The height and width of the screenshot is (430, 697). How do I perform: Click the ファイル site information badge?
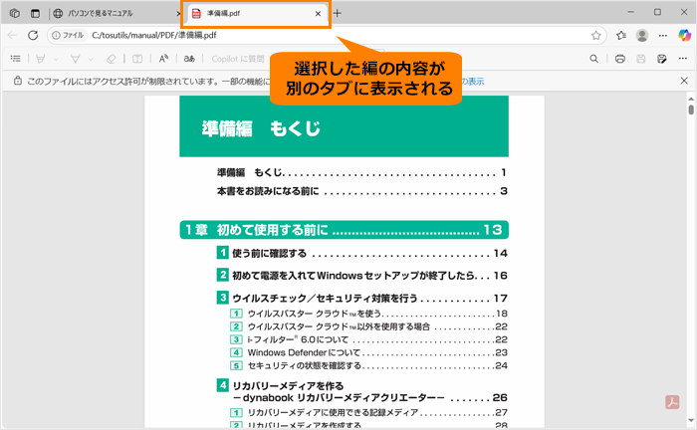[68, 35]
